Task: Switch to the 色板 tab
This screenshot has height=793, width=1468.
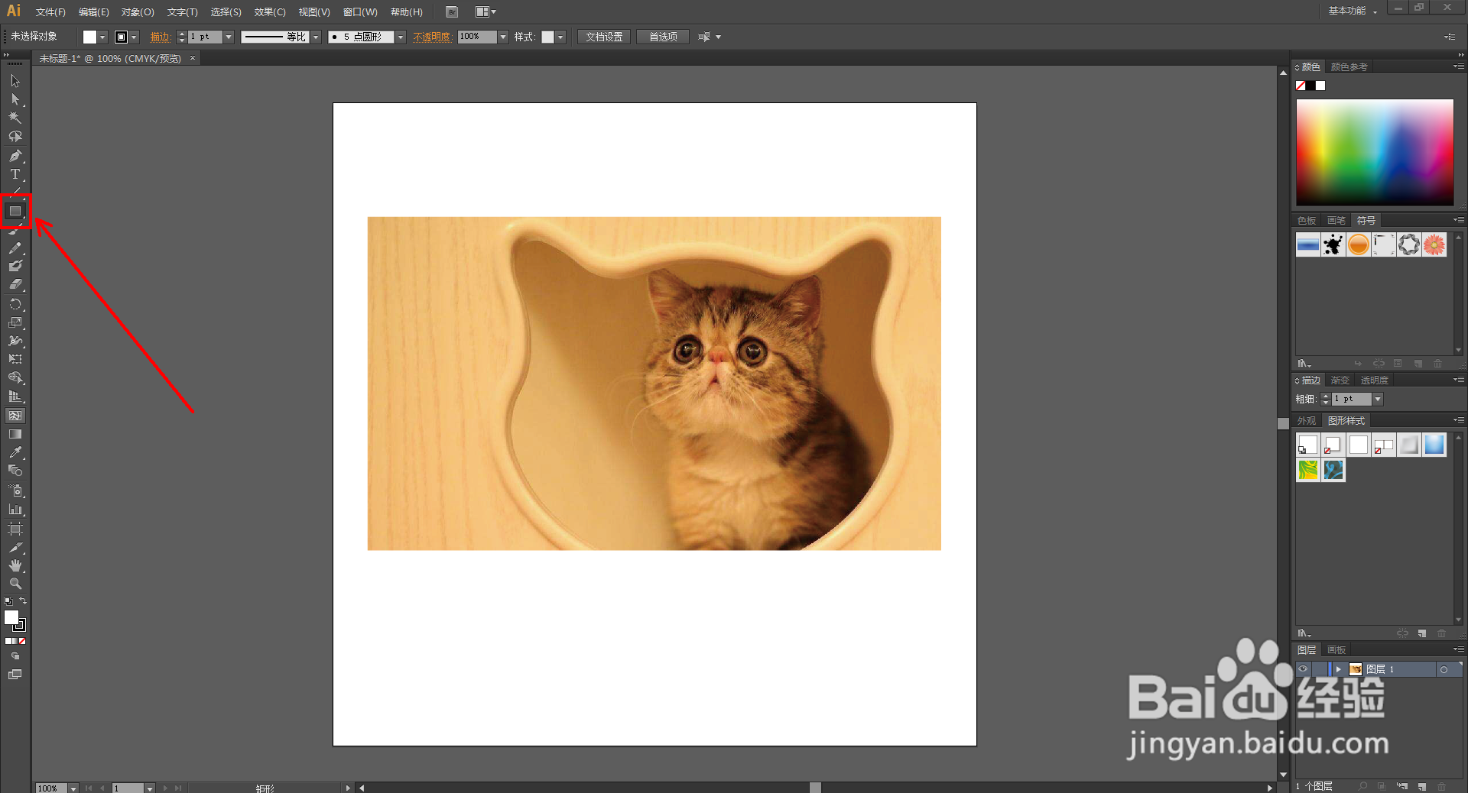Action: [1307, 221]
